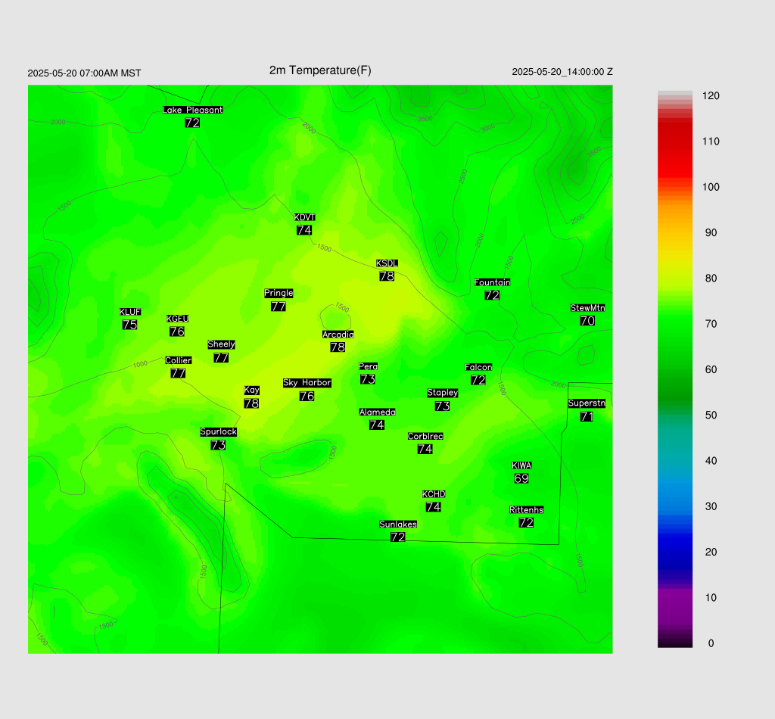The height and width of the screenshot is (719, 775).
Task: Click the Fountain station label
Action: pyautogui.click(x=492, y=282)
